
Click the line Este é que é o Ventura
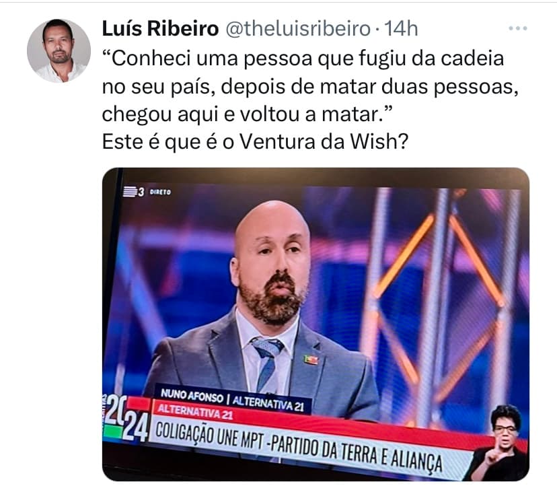(255, 142)
